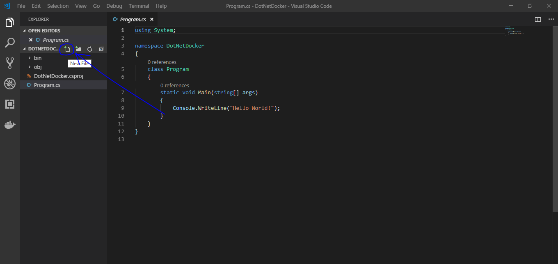Open the Extensions view

[x=10, y=104]
